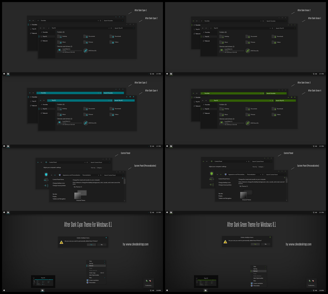The height and width of the screenshot is (294, 328).
Task: Click Yes in green Delete Multiple Items dialog
Action: click(x=255, y=244)
